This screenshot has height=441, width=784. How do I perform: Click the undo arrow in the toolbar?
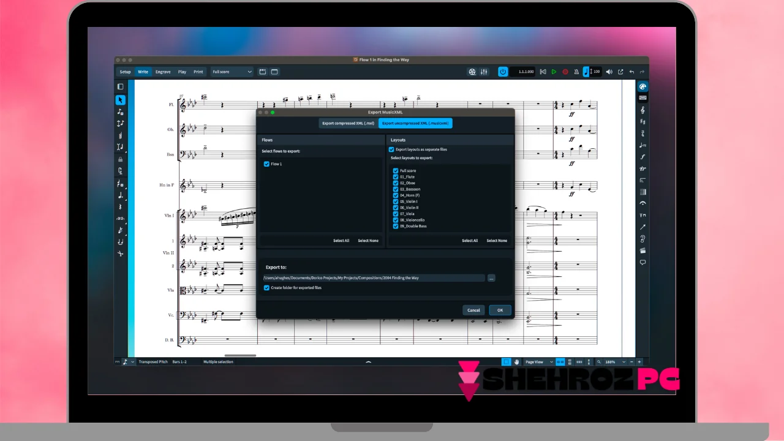631,72
